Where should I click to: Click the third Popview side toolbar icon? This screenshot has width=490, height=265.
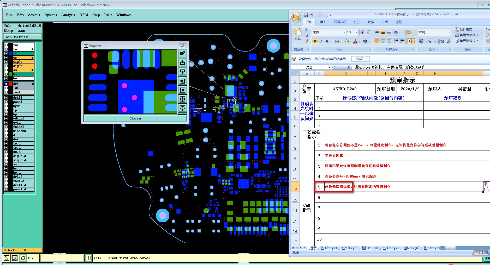click(183, 72)
